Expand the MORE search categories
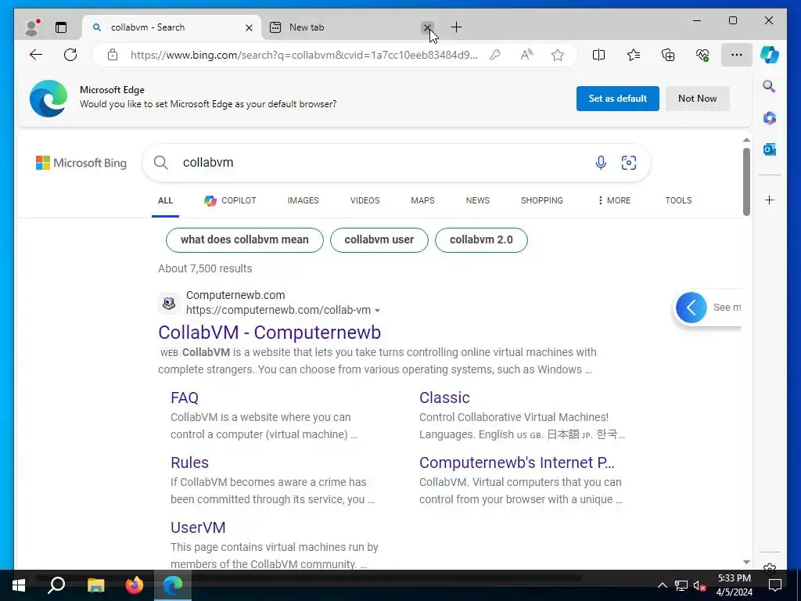801x601 pixels. click(614, 200)
